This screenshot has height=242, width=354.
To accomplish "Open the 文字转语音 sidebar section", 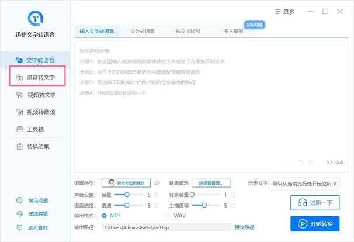I will pyautogui.click(x=35, y=60).
